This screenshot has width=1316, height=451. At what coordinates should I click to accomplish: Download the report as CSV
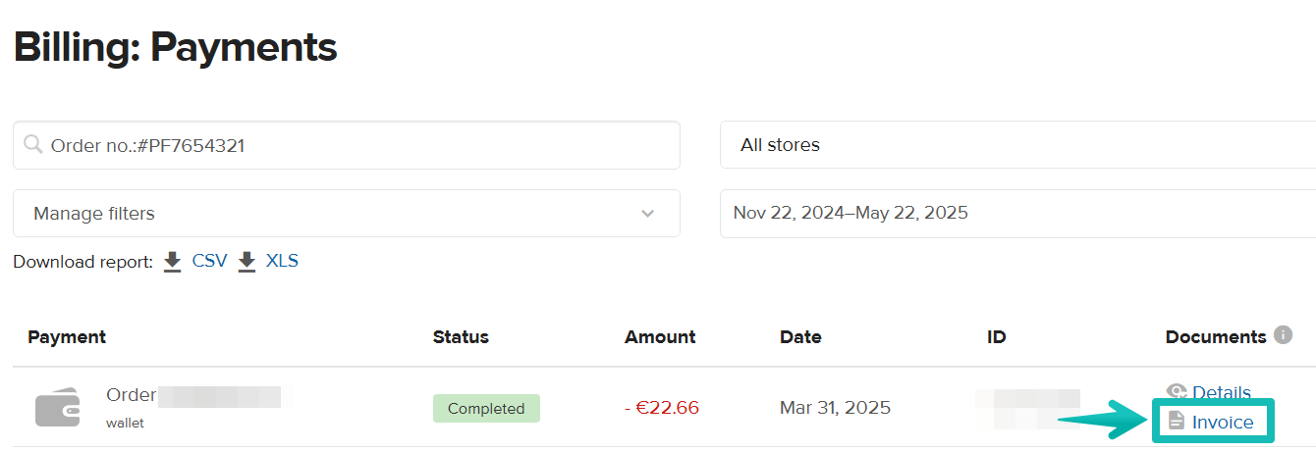pos(209,261)
